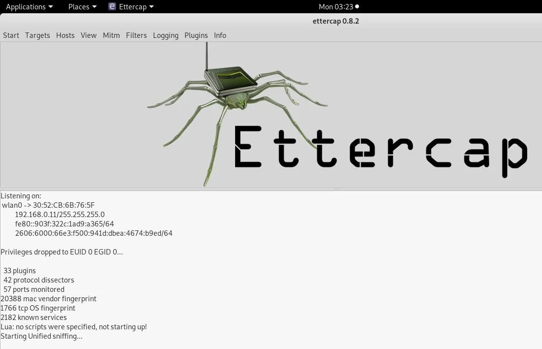This screenshot has height=349, width=542.
Task: Expand the Ettercap app menu arrow
Action: pos(151,6)
